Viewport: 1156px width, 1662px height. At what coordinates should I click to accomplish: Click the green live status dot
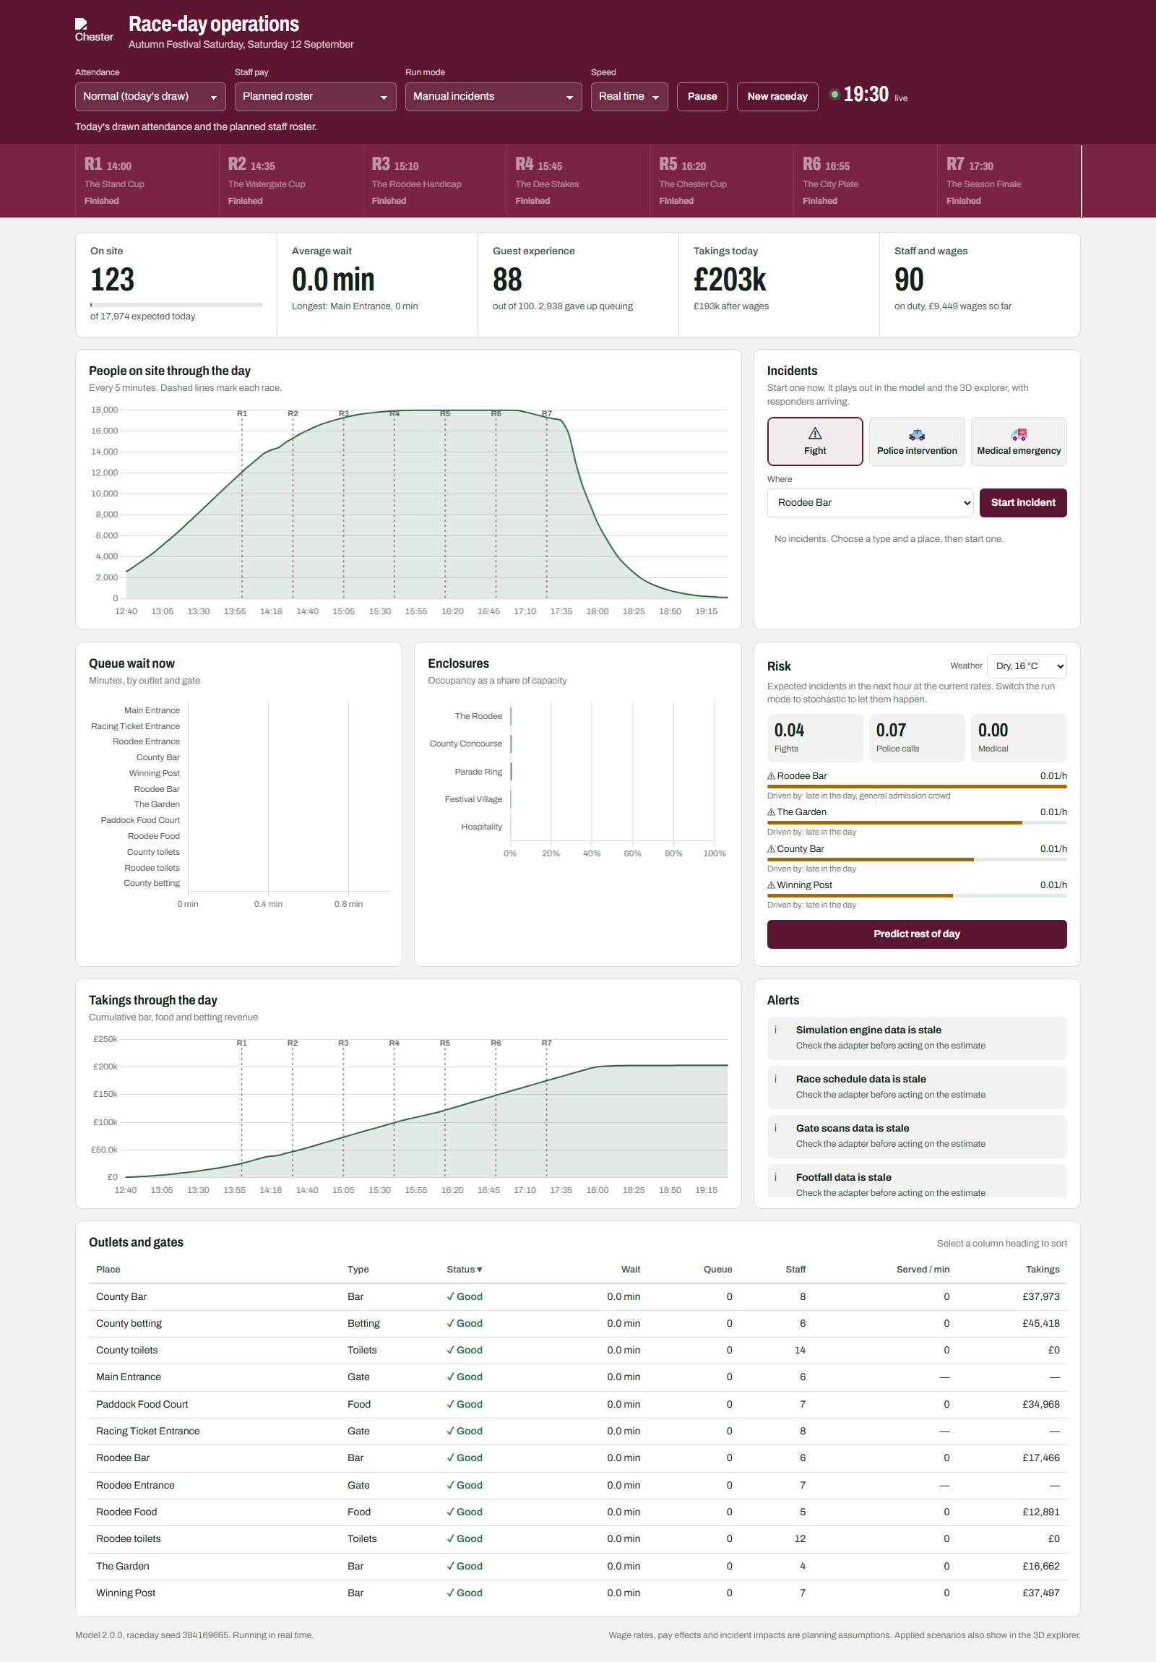pyautogui.click(x=834, y=94)
